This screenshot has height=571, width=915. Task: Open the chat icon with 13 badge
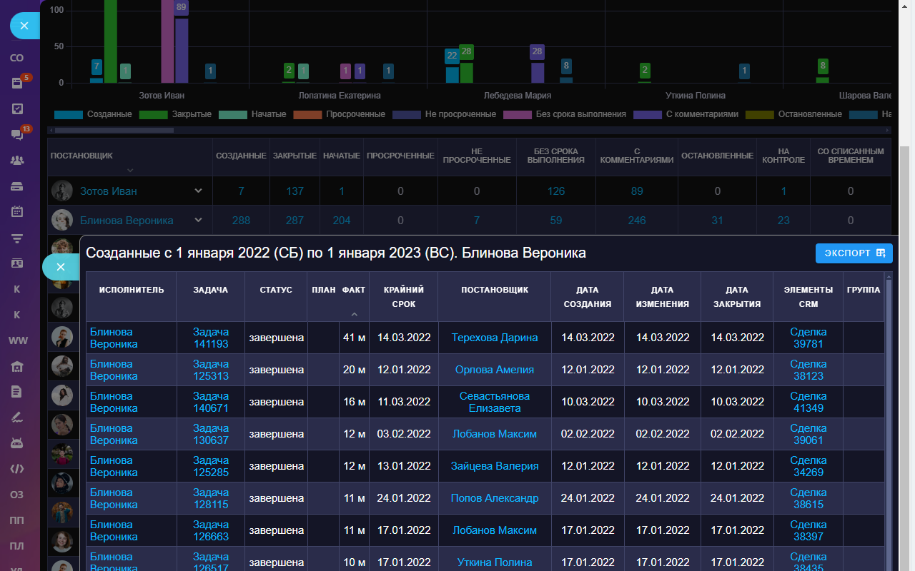pyautogui.click(x=17, y=135)
